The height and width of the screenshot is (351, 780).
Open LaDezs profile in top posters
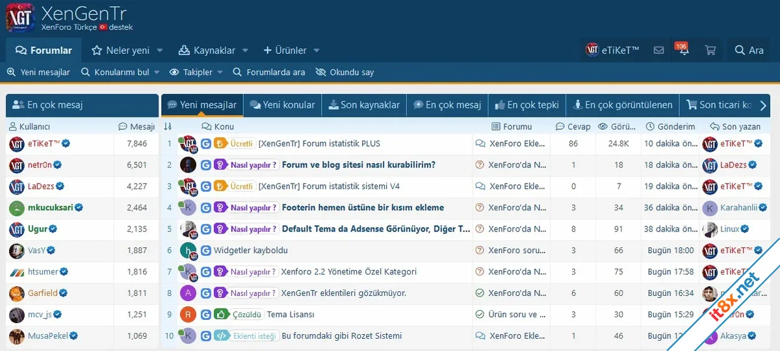pos(41,186)
